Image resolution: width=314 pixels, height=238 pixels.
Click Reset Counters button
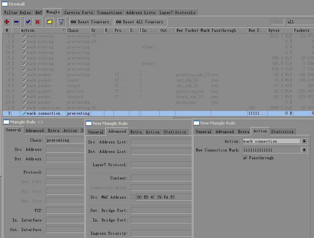91,22
